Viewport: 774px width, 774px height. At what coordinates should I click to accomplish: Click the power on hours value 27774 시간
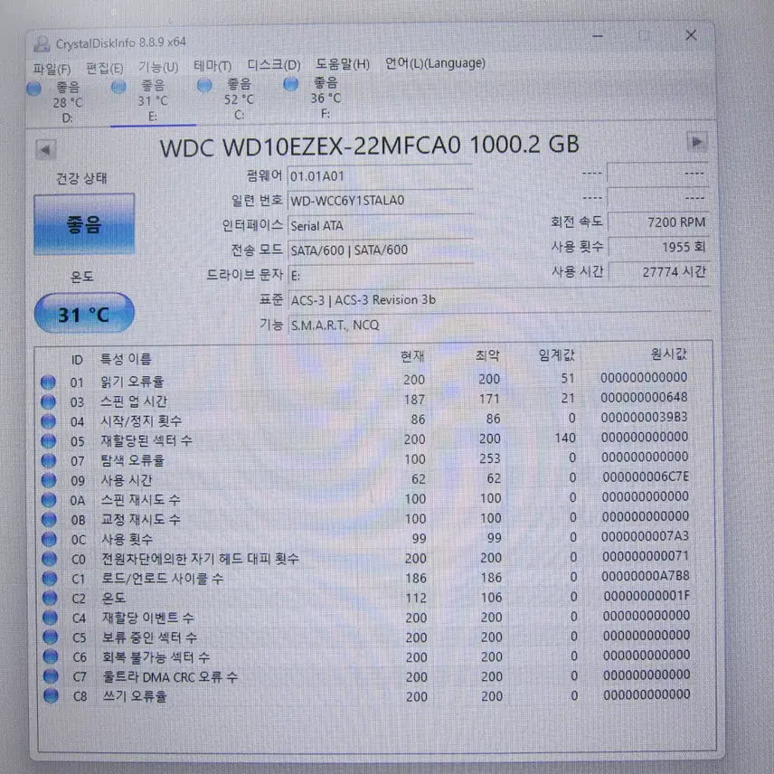(x=659, y=271)
